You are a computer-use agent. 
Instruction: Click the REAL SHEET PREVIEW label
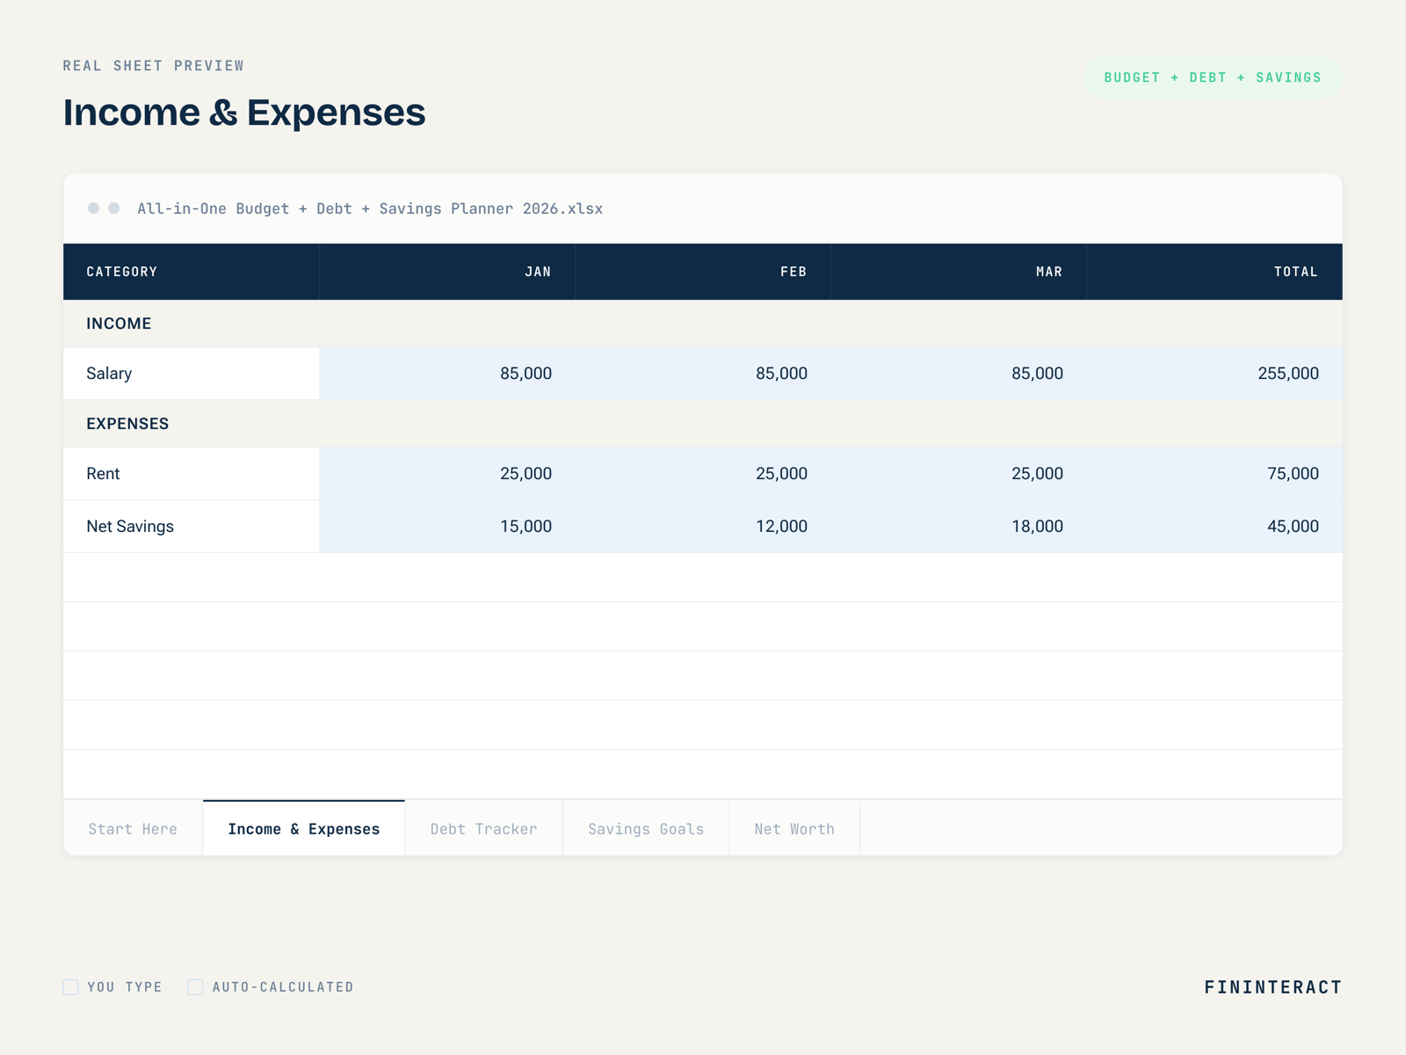154,66
